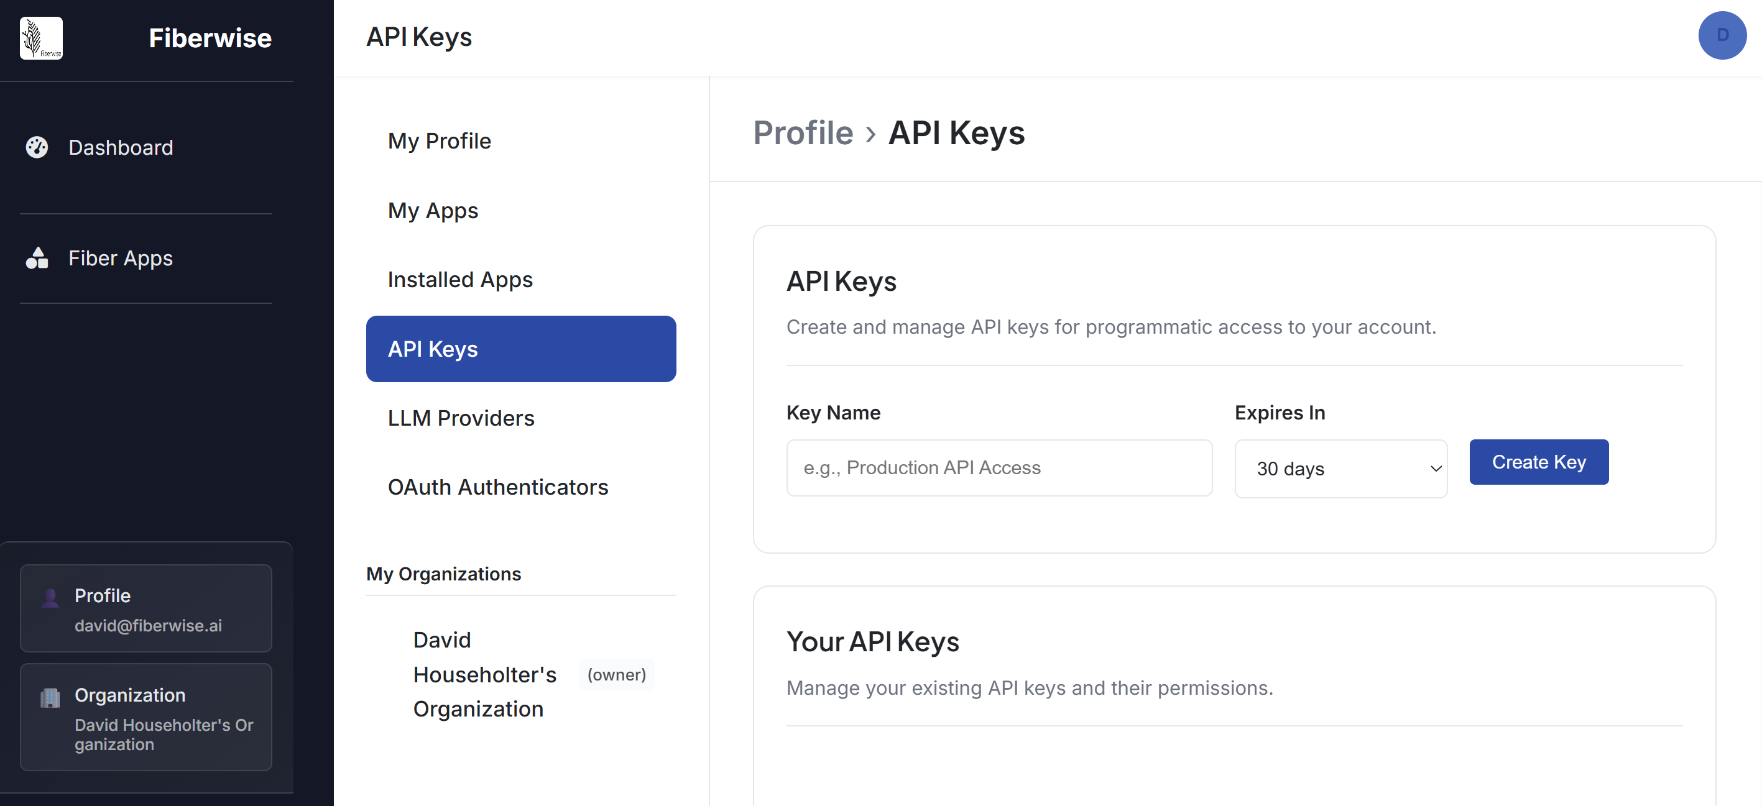Click the Profile breadcrumb link
Screen dimensions: 1762x806
[x=802, y=132]
